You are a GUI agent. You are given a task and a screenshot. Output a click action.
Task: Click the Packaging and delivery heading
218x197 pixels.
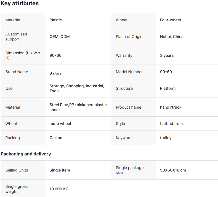(26, 154)
